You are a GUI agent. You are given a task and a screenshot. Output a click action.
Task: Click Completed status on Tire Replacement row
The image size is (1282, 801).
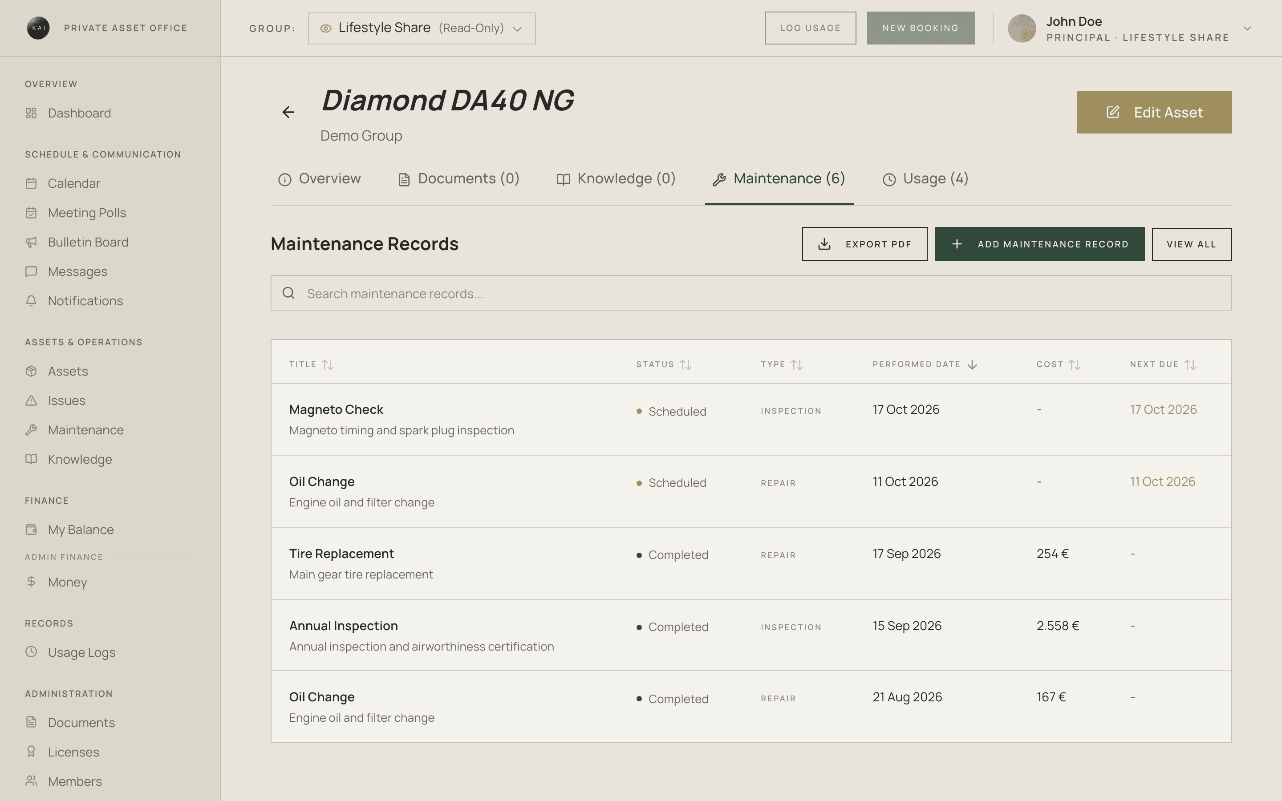[672, 554]
